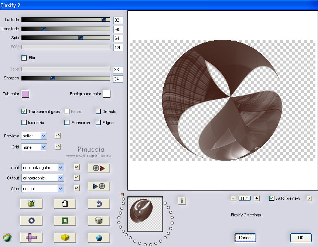Click the Spin value field

click(x=118, y=38)
